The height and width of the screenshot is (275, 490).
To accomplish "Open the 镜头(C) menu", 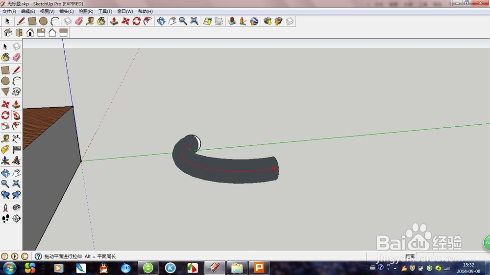I will pyautogui.click(x=67, y=11).
